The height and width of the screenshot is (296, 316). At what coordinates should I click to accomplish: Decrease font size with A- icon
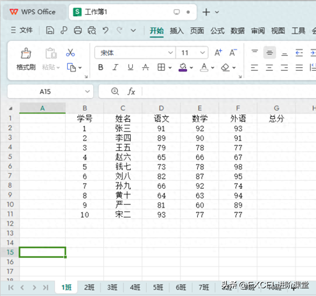[x=233, y=53]
